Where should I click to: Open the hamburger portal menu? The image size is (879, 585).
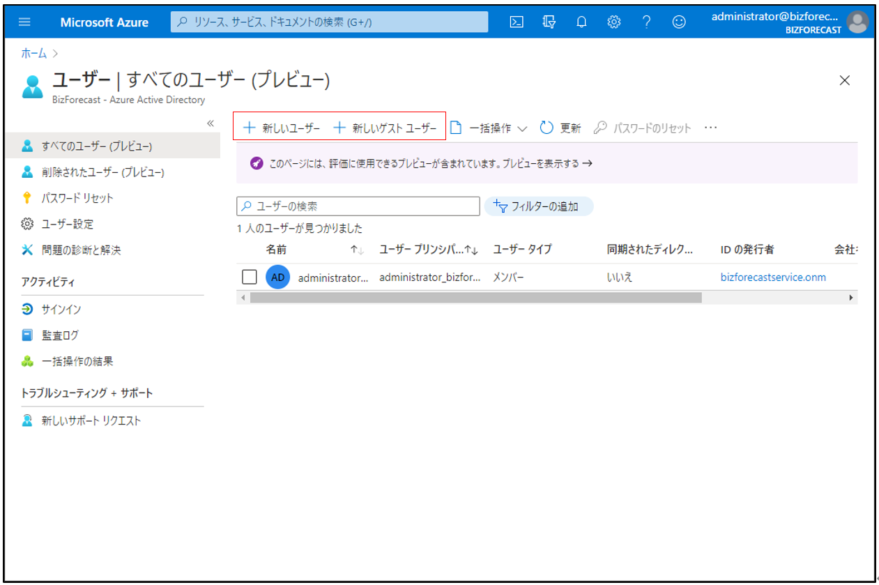(25, 22)
